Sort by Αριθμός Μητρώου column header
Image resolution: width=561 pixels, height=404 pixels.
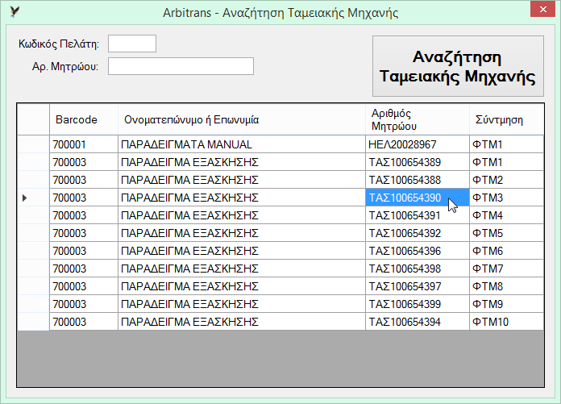pos(418,119)
